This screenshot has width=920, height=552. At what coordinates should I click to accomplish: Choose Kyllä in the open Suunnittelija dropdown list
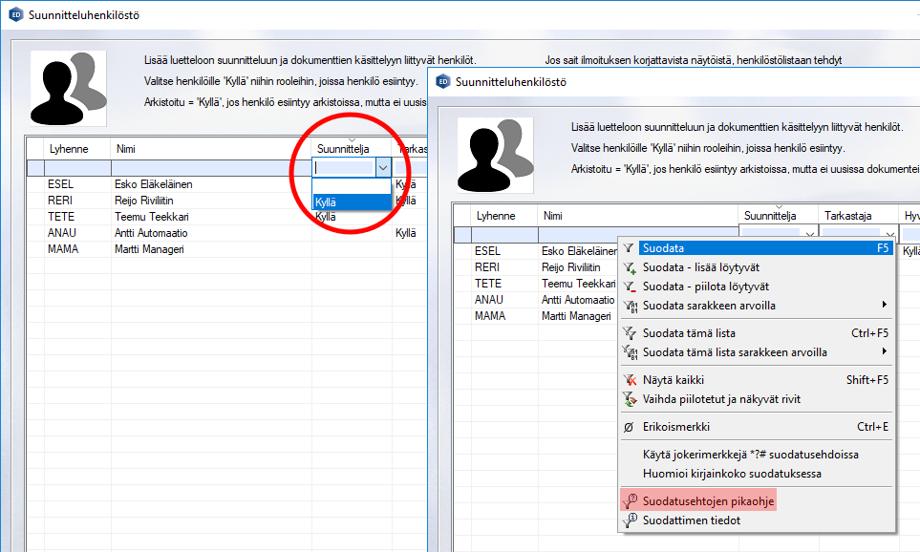pos(351,202)
